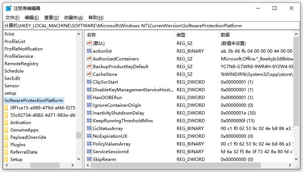Select the Print key in tree
This screenshot has width=303, height=172.
9,34
